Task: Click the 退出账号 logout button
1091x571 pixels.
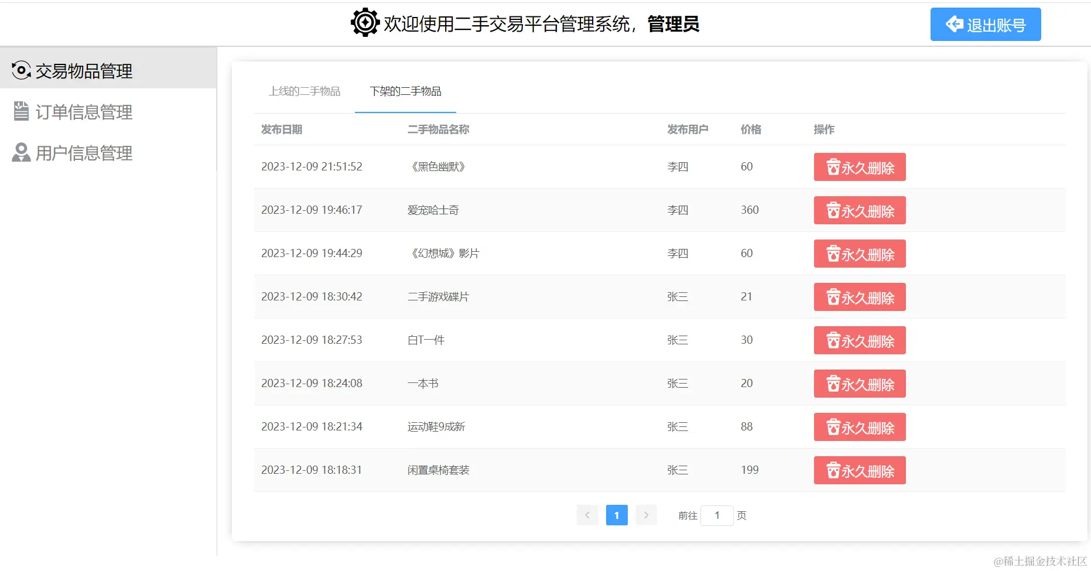Action: pos(985,25)
